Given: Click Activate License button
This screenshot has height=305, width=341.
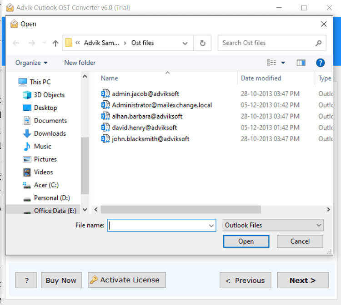Looking at the screenshot, I should 127,280.
